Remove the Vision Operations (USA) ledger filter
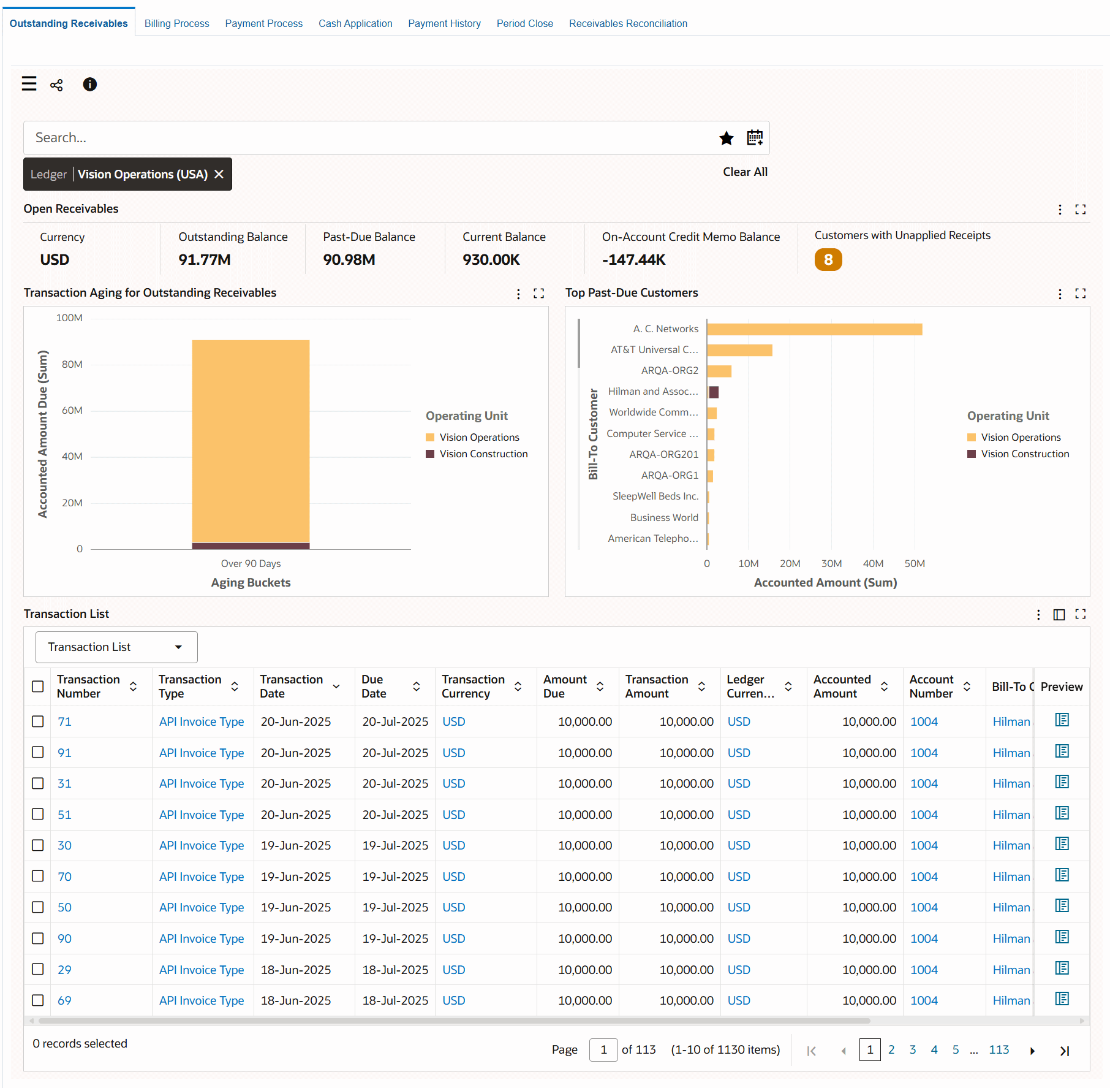Viewport: 1110px width, 1088px height. 219,174
